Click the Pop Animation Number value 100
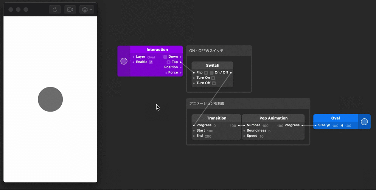Viewport: 376px width, 190px height. [x=265, y=126]
